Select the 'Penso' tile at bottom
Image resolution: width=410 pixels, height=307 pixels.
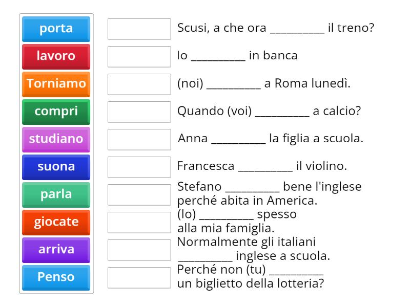[55, 277]
